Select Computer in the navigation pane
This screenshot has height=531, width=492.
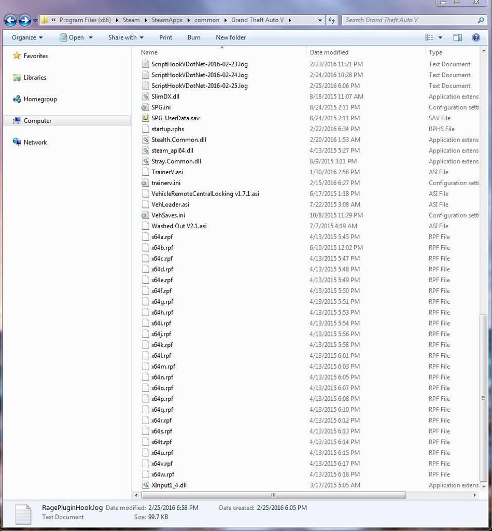coord(37,121)
